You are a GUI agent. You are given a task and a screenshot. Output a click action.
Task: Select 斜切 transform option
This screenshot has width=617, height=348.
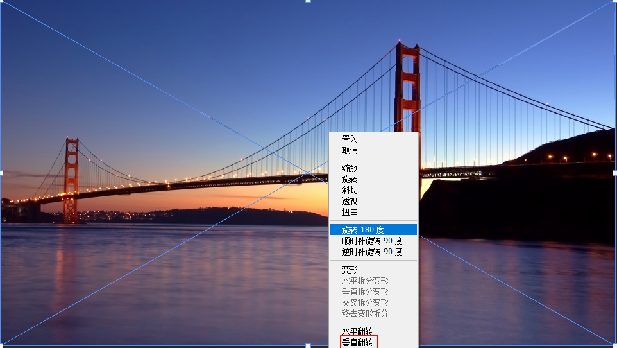pos(373,190)
